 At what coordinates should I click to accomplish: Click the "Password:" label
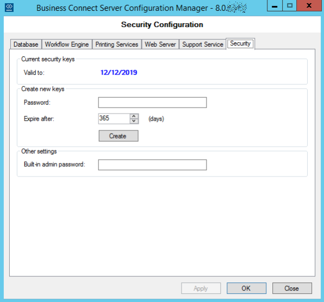click(x=37, y=103)
